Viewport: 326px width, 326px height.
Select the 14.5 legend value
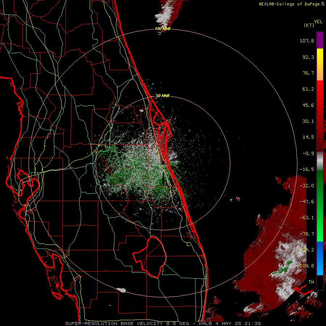[x=308, y=137]
